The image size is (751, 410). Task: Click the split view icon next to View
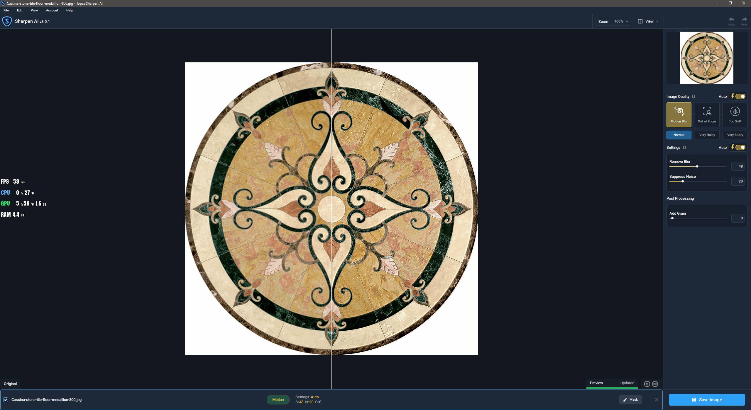[x=640, y=21]
